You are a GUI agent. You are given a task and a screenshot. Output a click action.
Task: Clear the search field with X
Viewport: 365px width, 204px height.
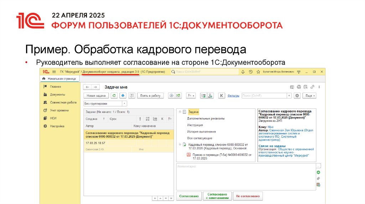coord(289,96)
